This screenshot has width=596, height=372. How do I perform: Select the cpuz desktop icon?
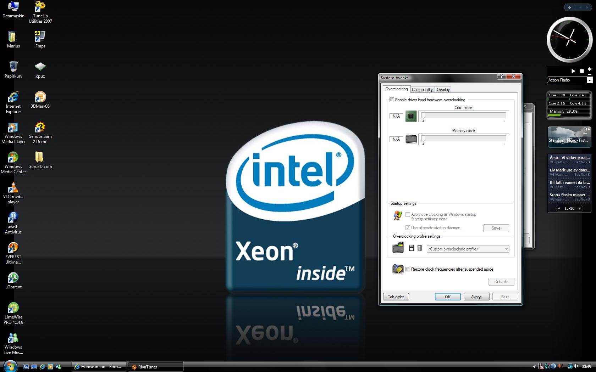coord(40,69)
